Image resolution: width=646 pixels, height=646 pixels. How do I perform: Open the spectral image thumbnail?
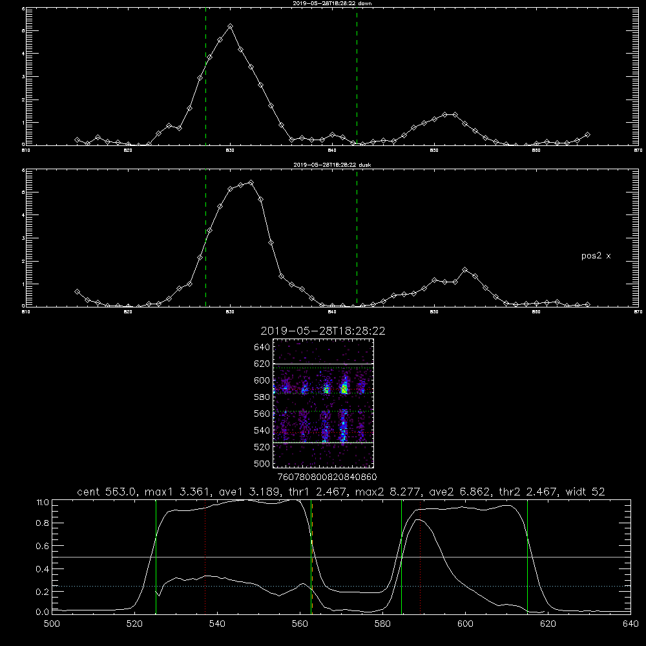click(324, 403)
